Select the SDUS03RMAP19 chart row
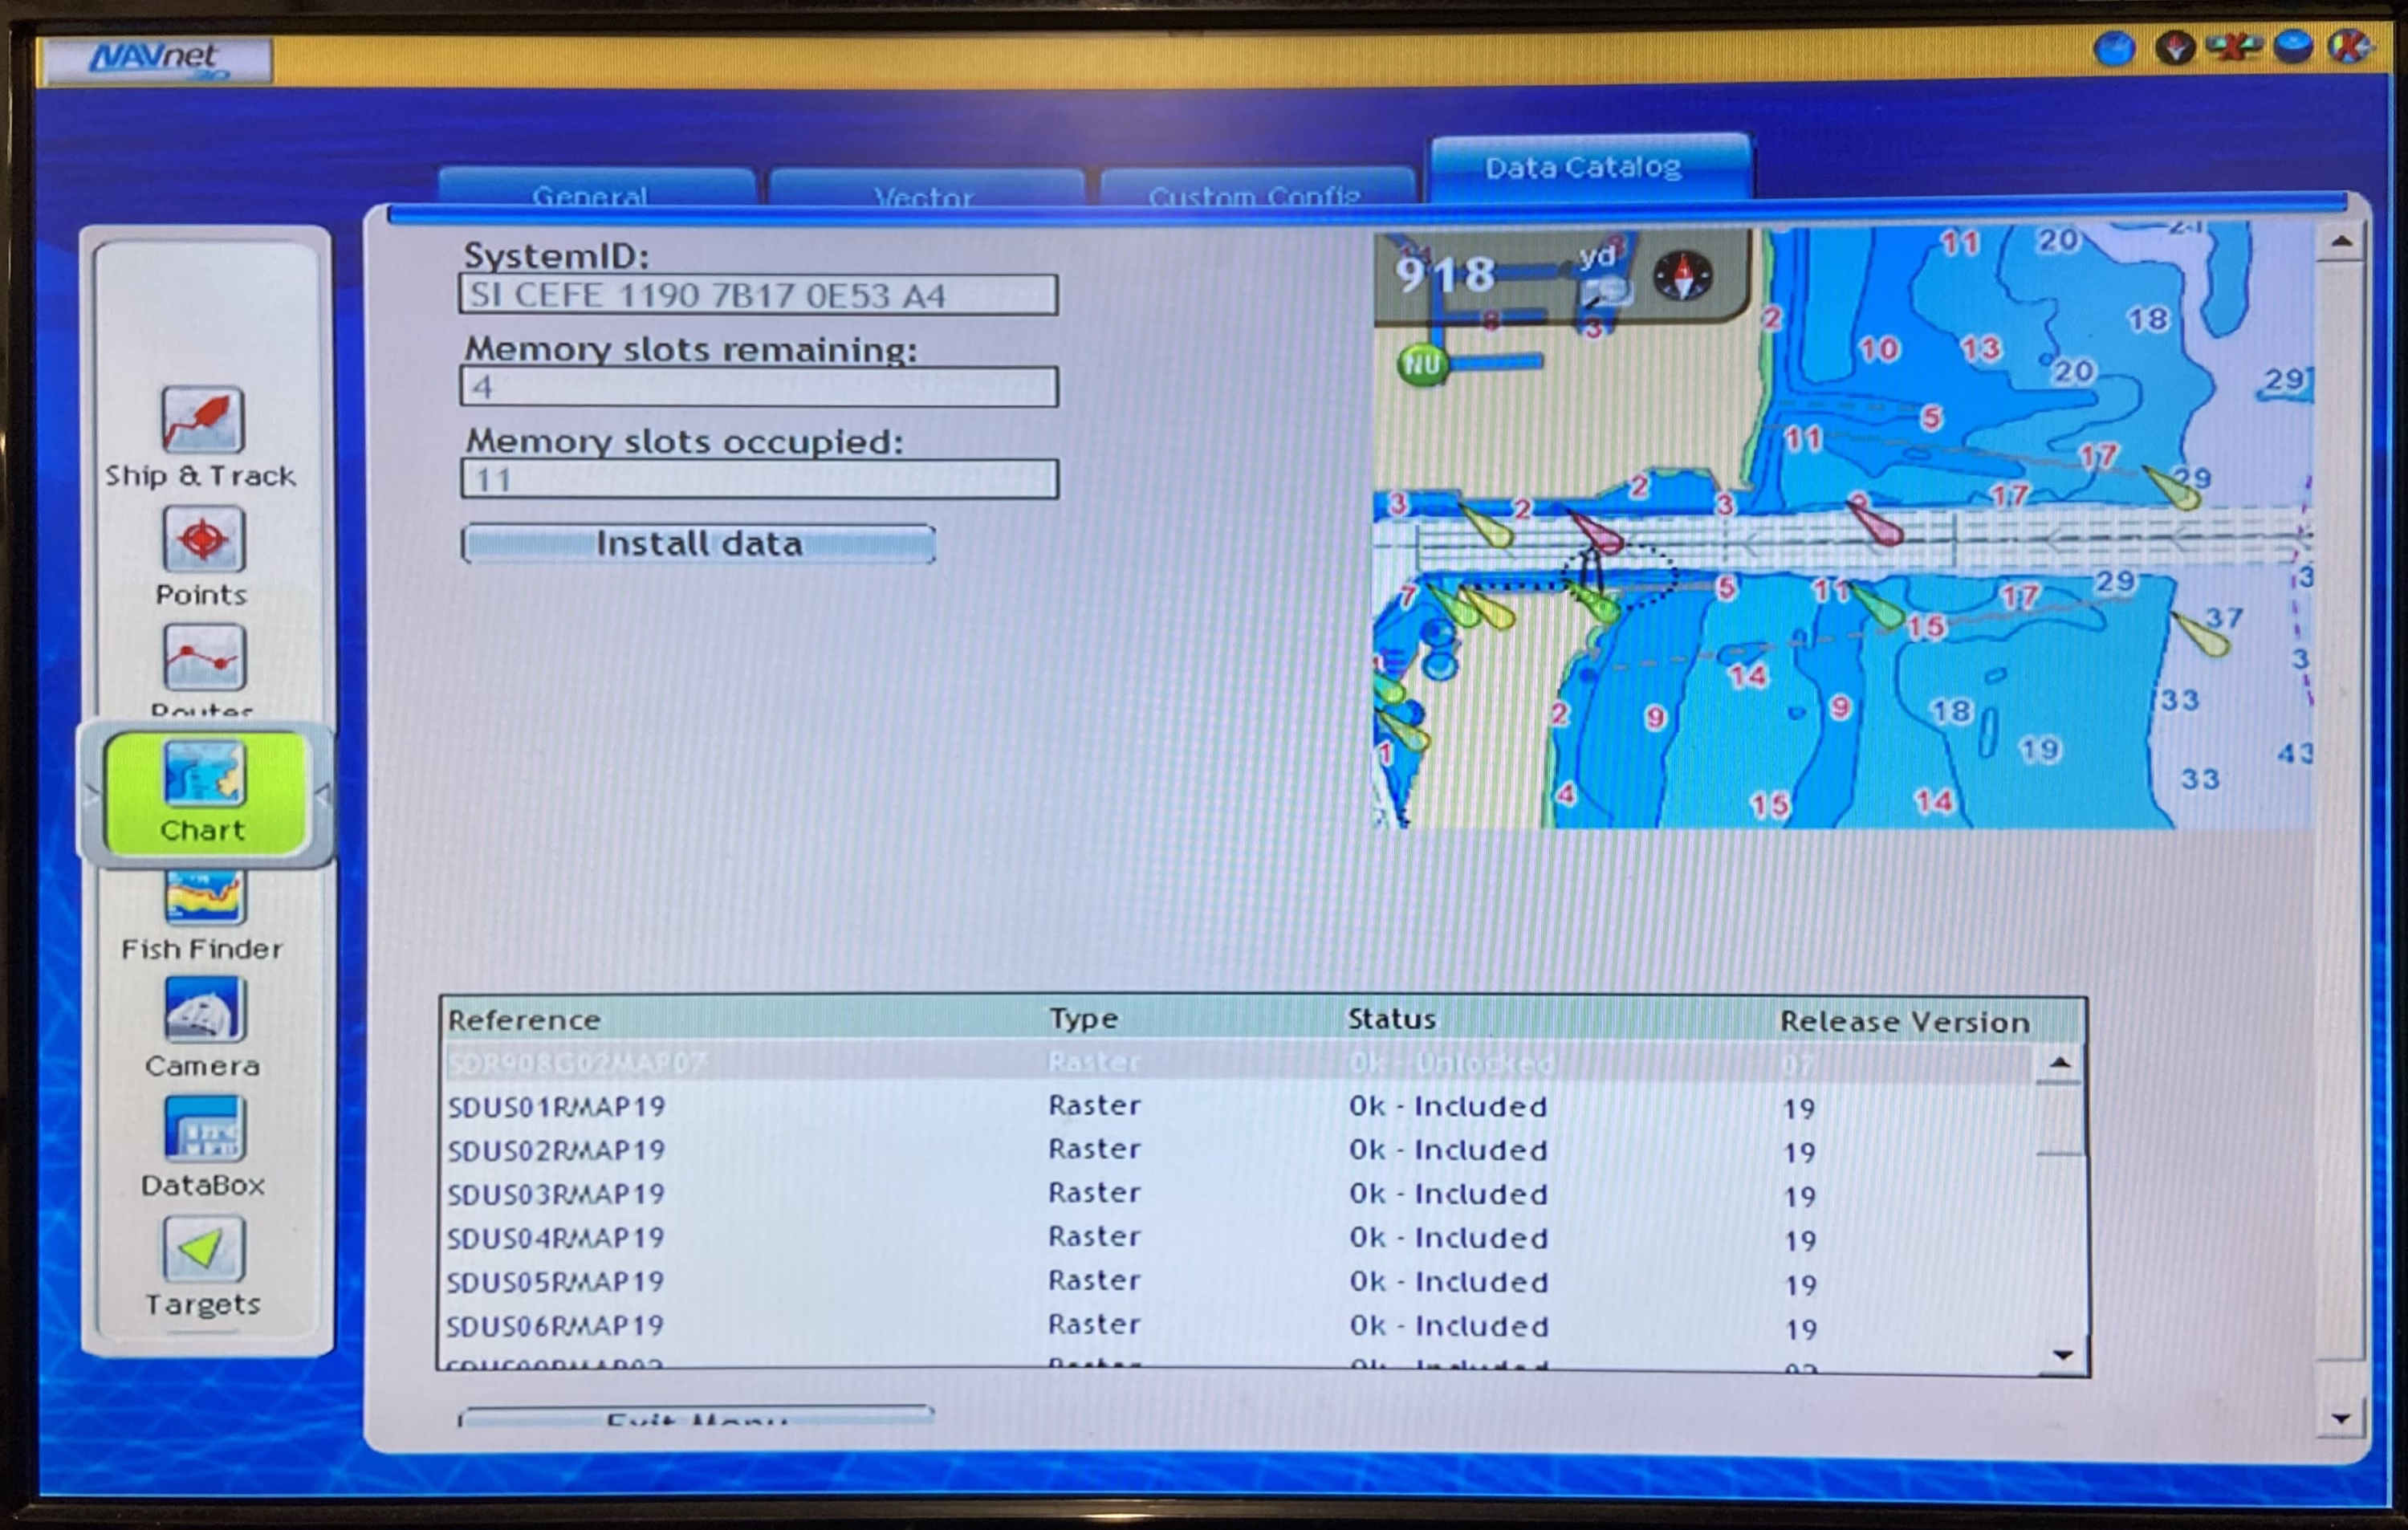 556,1195
